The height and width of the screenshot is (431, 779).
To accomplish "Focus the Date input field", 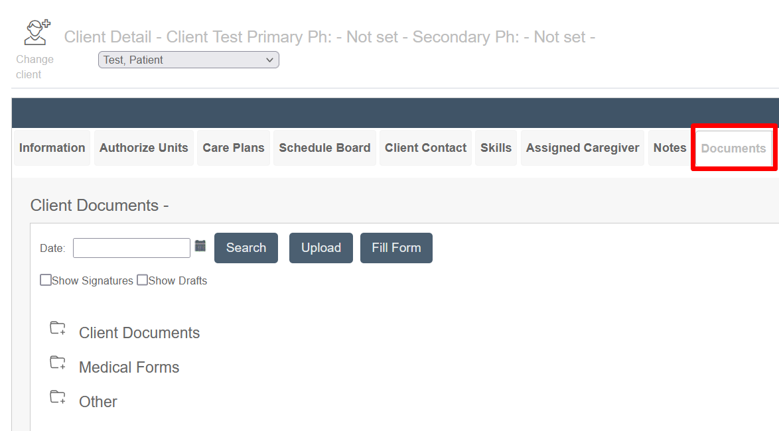I will tap(131, 248).
